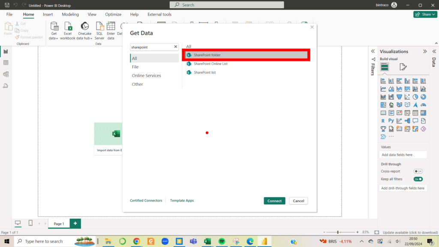Viewport: 439px width, 247px height.
Task: Disable the Keep all filters toggle
Action: pyautogui.click(x=417, y=179)
